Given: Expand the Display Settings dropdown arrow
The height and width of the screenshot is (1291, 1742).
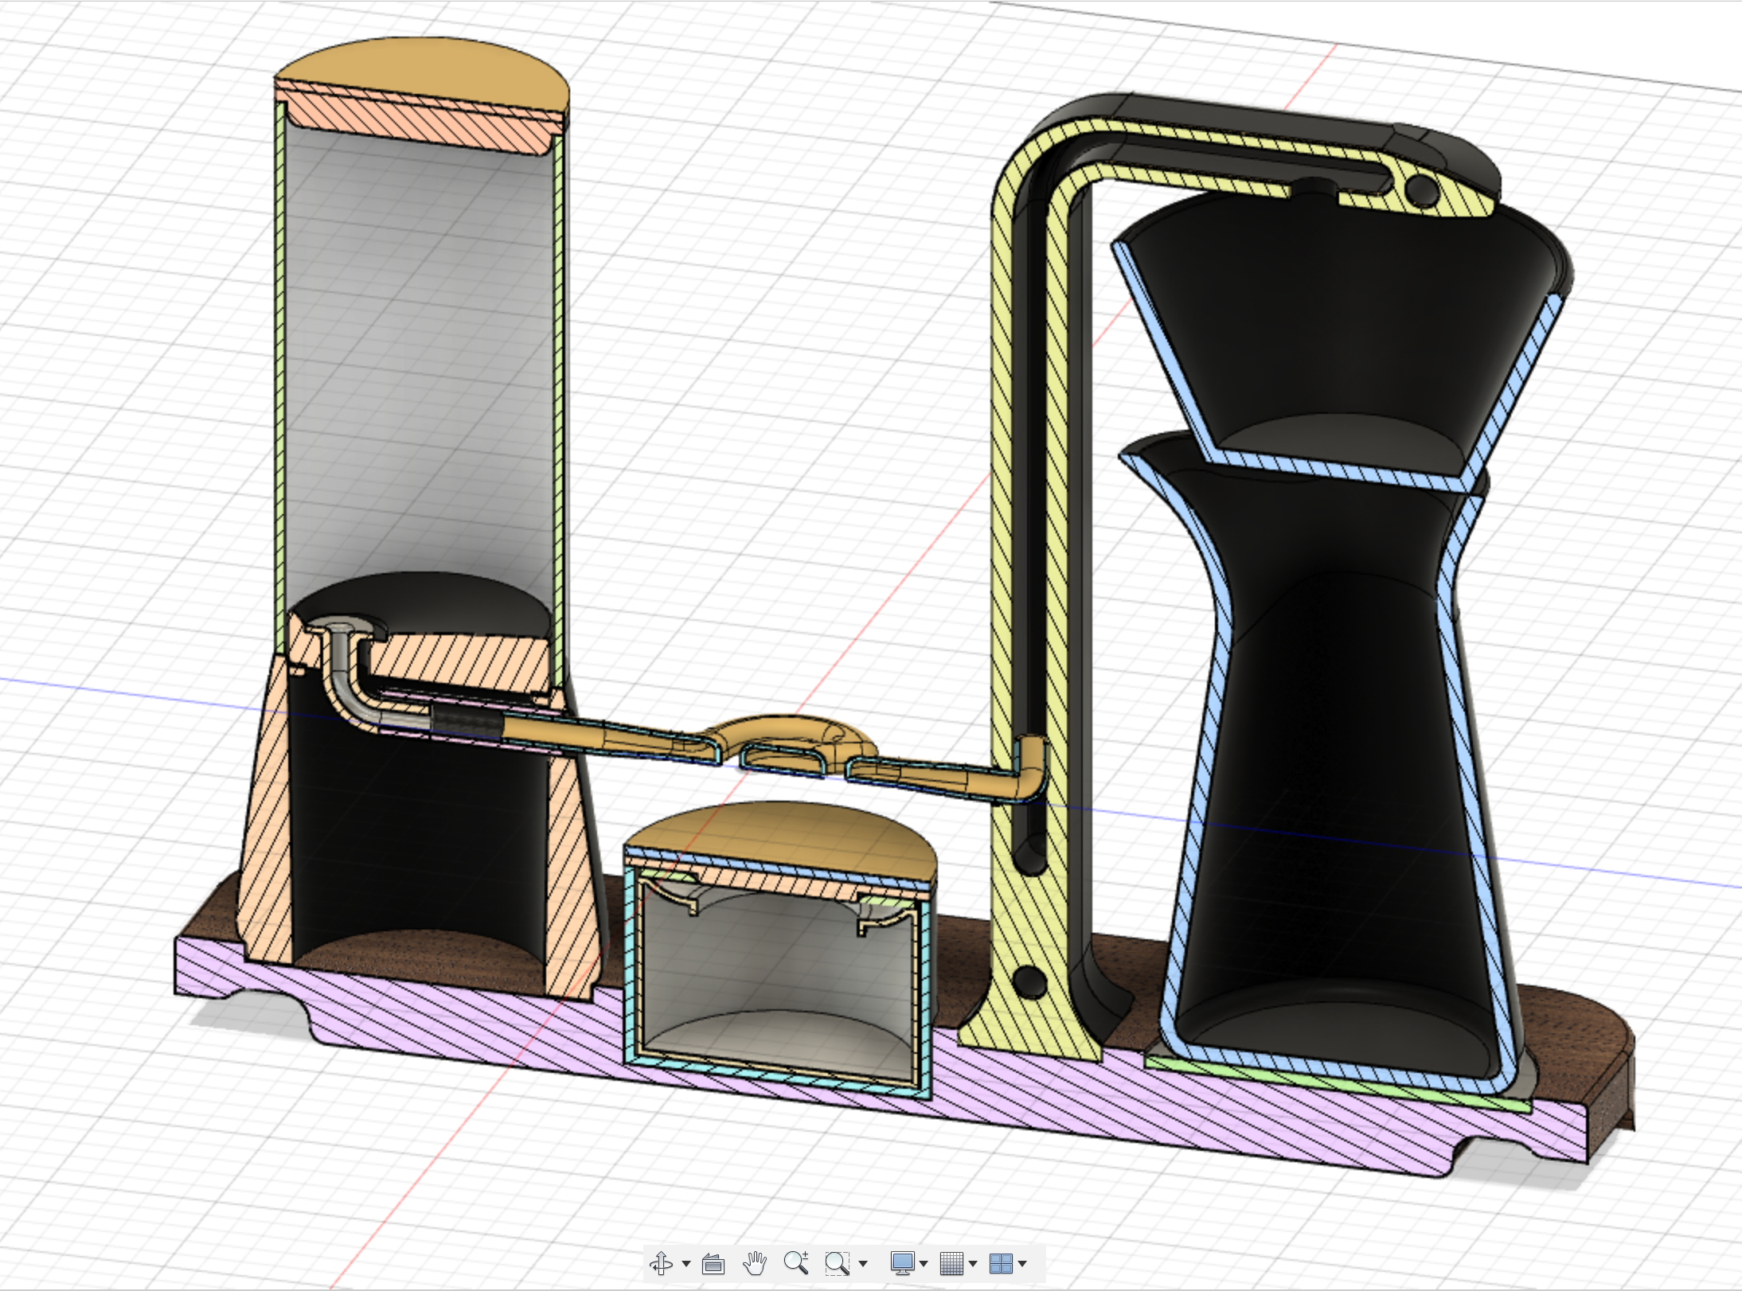Looking at the screenshot, I should [x=924, y=1264].
